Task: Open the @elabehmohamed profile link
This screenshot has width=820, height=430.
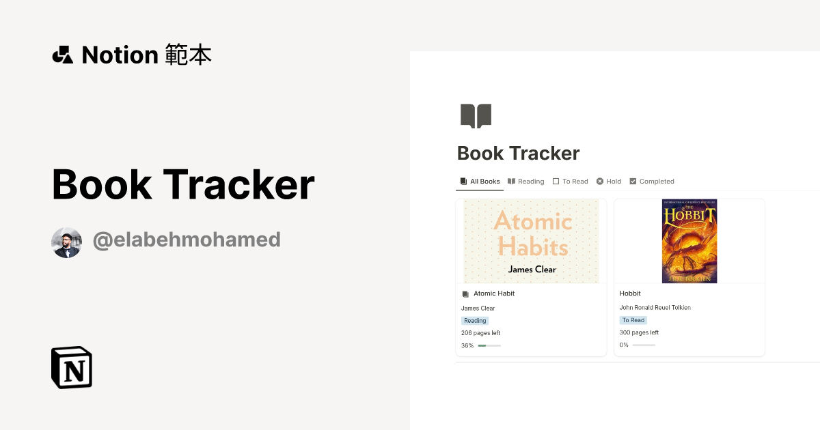Action: (x=187, y=240)
